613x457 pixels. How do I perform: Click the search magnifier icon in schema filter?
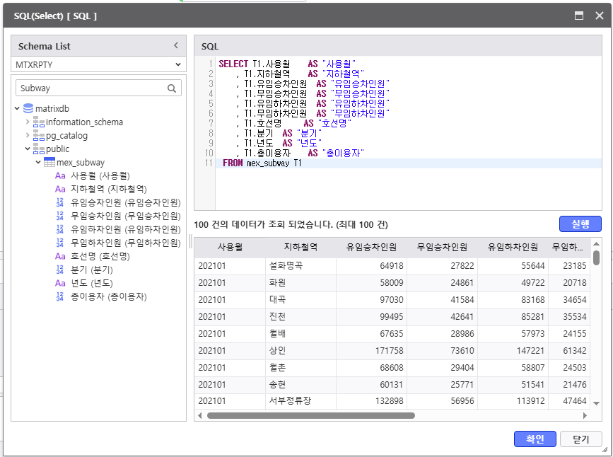point(172,88)
